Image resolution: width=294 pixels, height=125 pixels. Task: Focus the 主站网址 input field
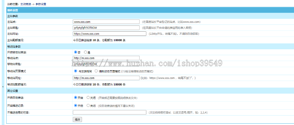(x=109, y=34)
